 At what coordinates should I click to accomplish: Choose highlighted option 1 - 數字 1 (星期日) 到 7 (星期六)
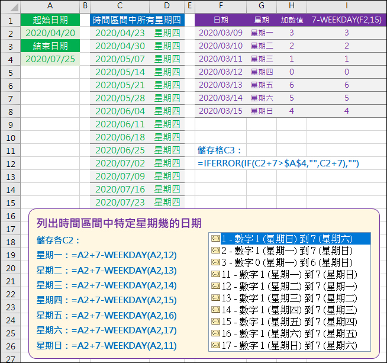point(295,239)
